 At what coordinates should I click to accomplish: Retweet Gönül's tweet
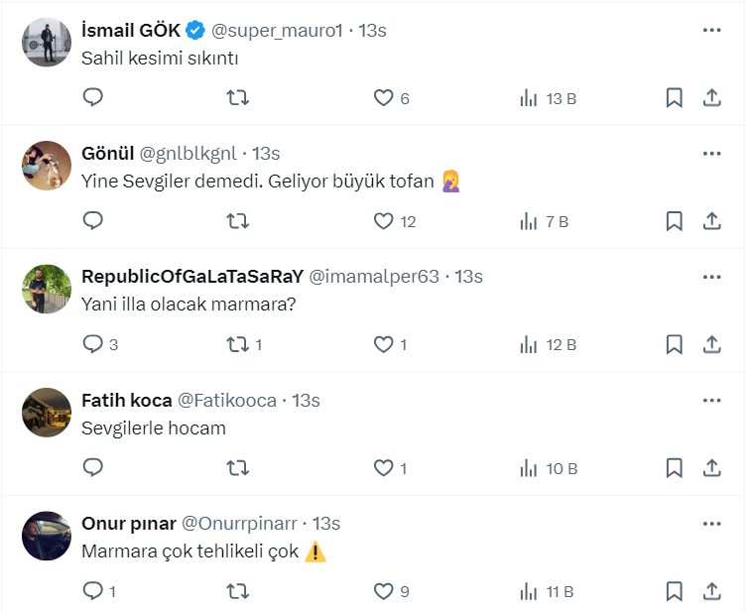(x=238, y=220)
